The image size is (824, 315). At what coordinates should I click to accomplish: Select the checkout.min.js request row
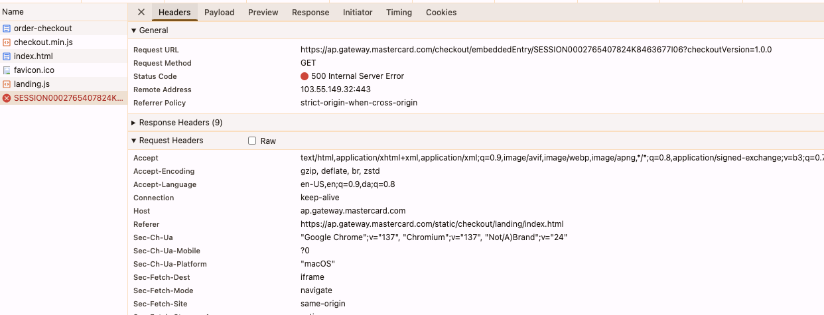tap(43, 42)
